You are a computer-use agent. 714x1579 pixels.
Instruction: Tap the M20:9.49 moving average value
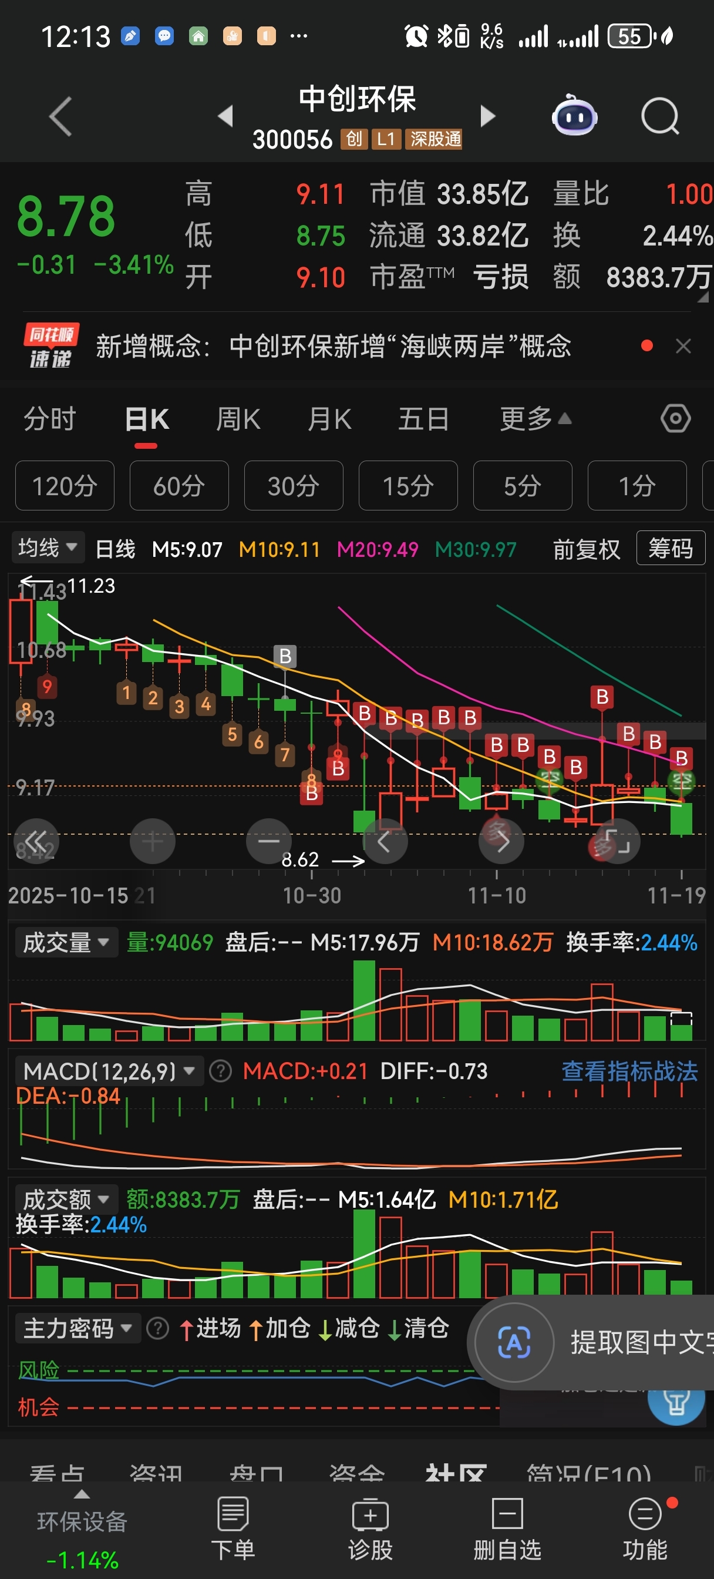click(378, 549)
